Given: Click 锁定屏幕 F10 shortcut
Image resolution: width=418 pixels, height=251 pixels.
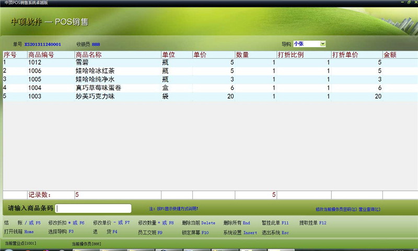Looking at the screenshot, I should (195, 233).
